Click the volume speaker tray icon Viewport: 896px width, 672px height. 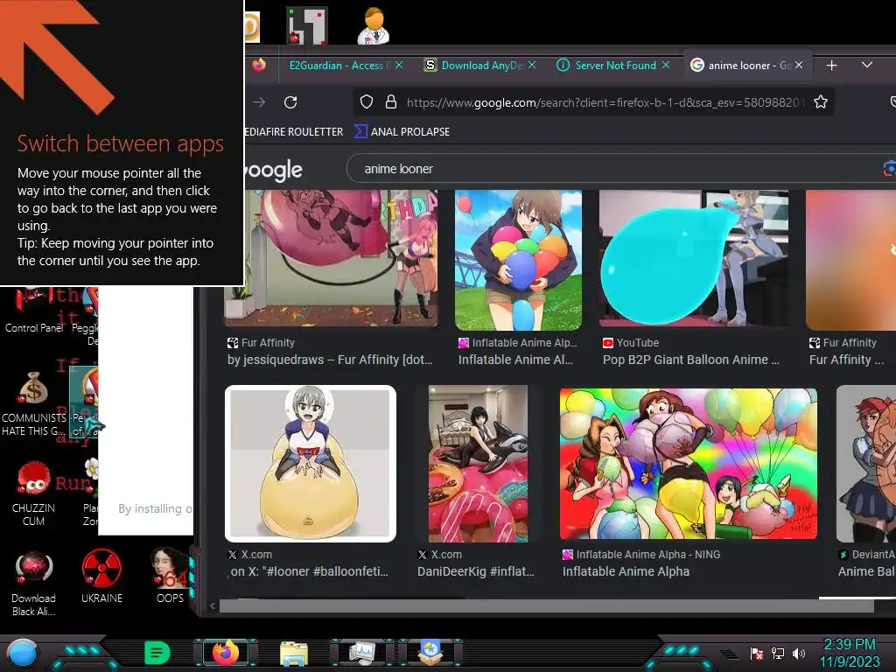[799, 653]
